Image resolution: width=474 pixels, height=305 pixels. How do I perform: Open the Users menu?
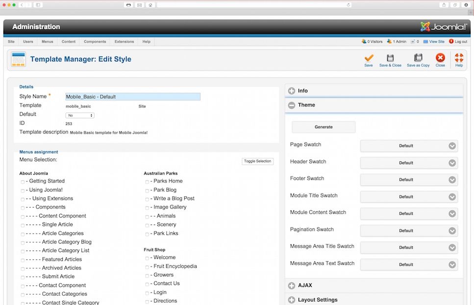click(28, 41)
